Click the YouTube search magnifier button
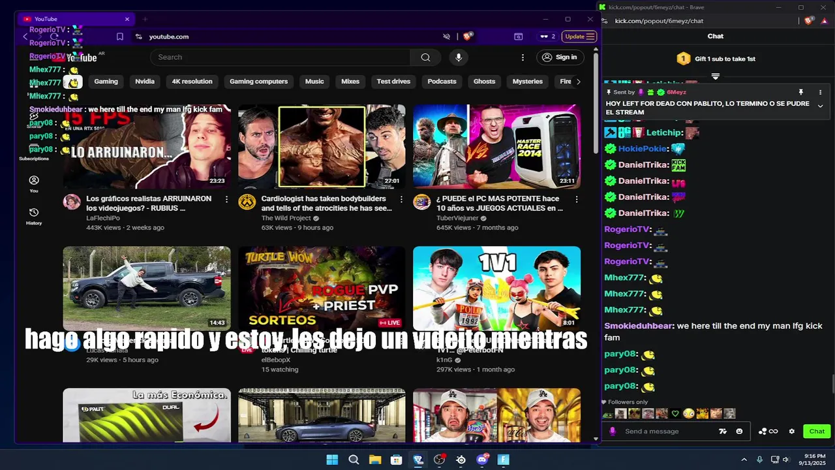 pos(425,57)
